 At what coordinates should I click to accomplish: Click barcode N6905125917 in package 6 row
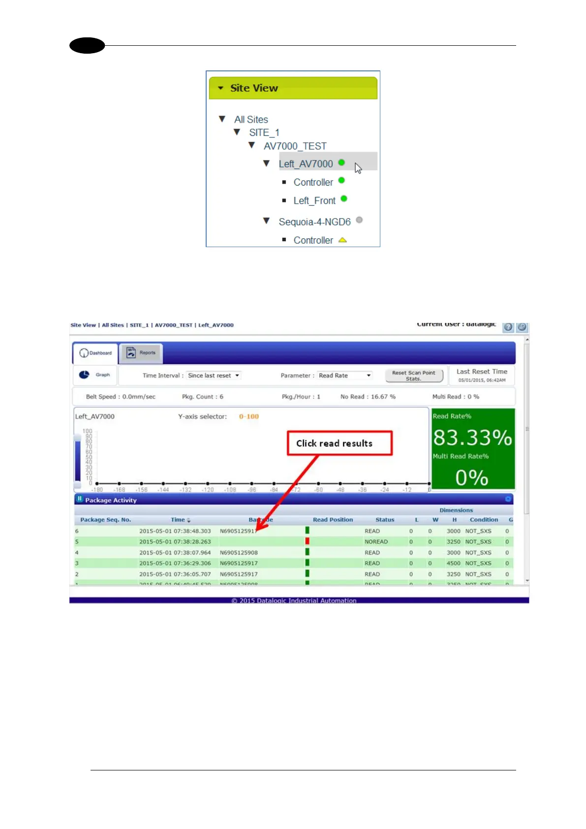point(239,531)
